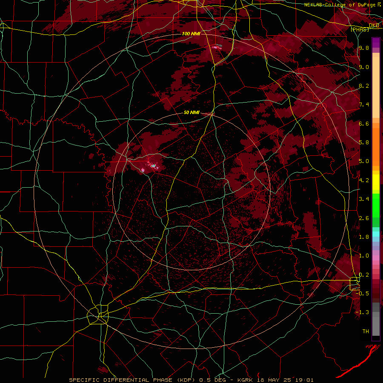Click the bright KDP storm core west of center
Viewport: 383px width, 383px height.
pos(153,166)
